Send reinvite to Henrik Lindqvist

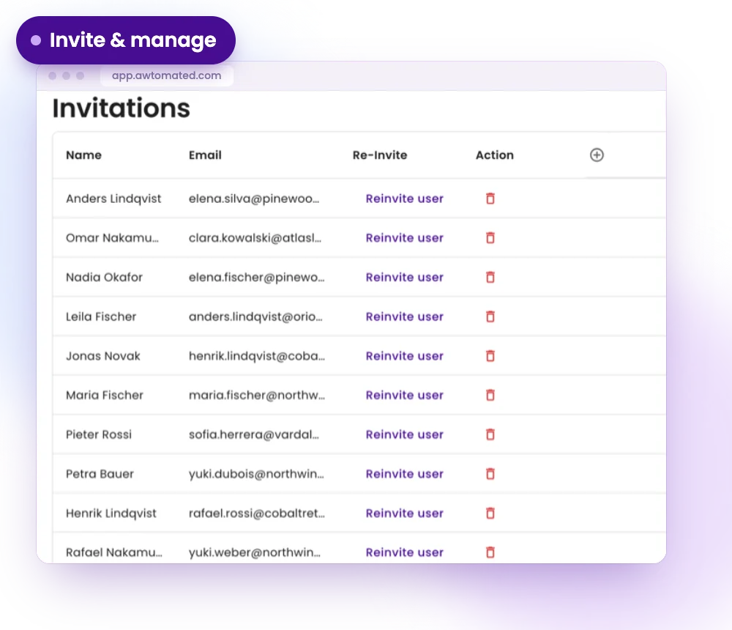[x=404, y=513]
